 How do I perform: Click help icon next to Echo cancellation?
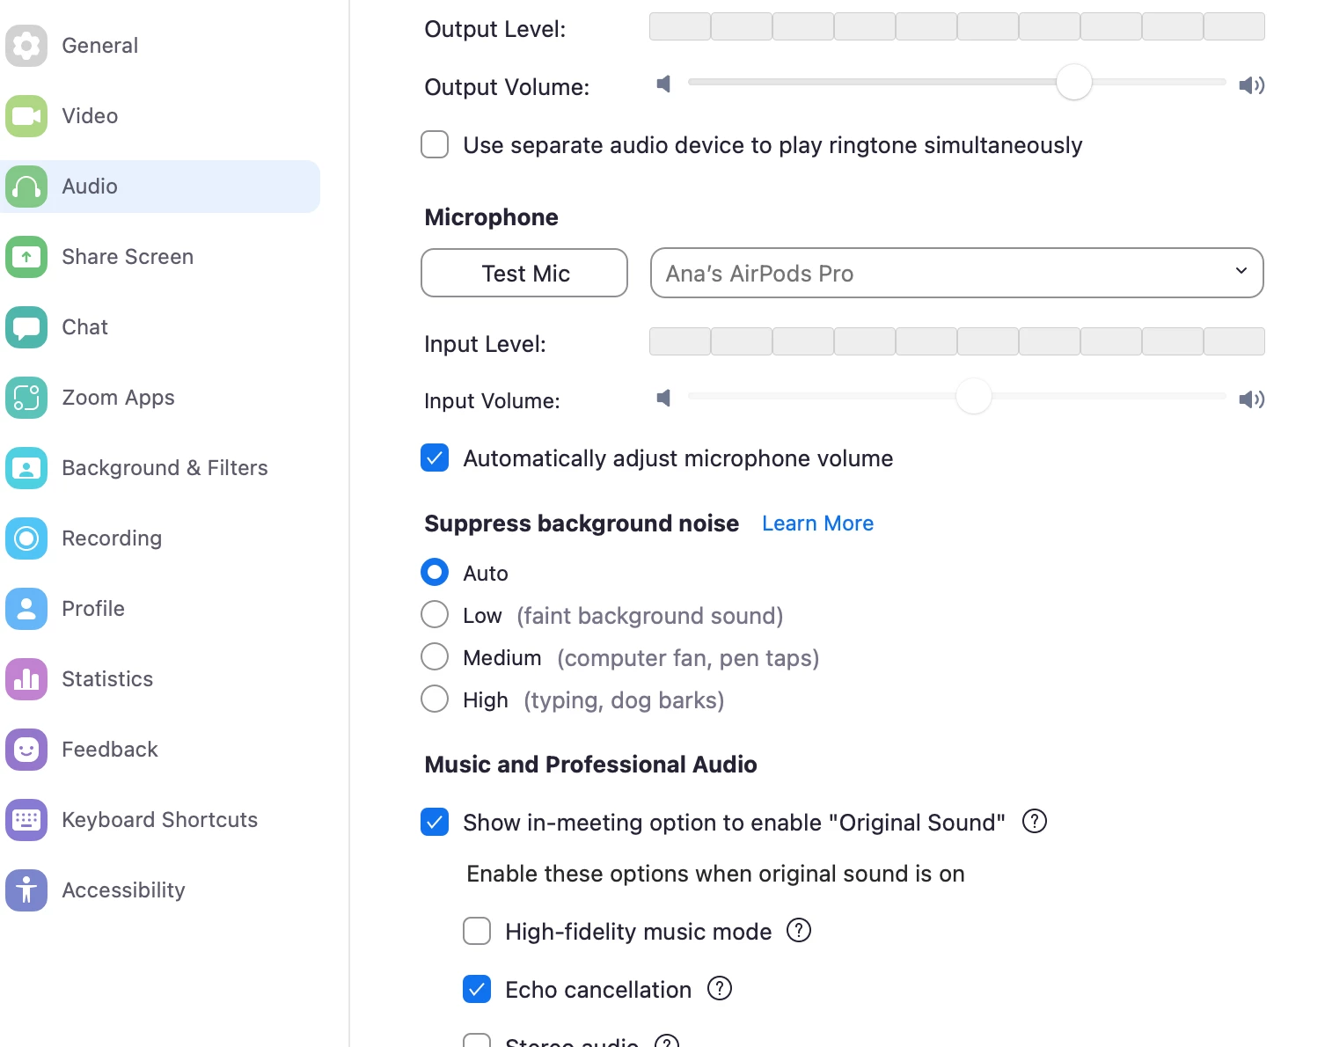(x=720, y=989)
